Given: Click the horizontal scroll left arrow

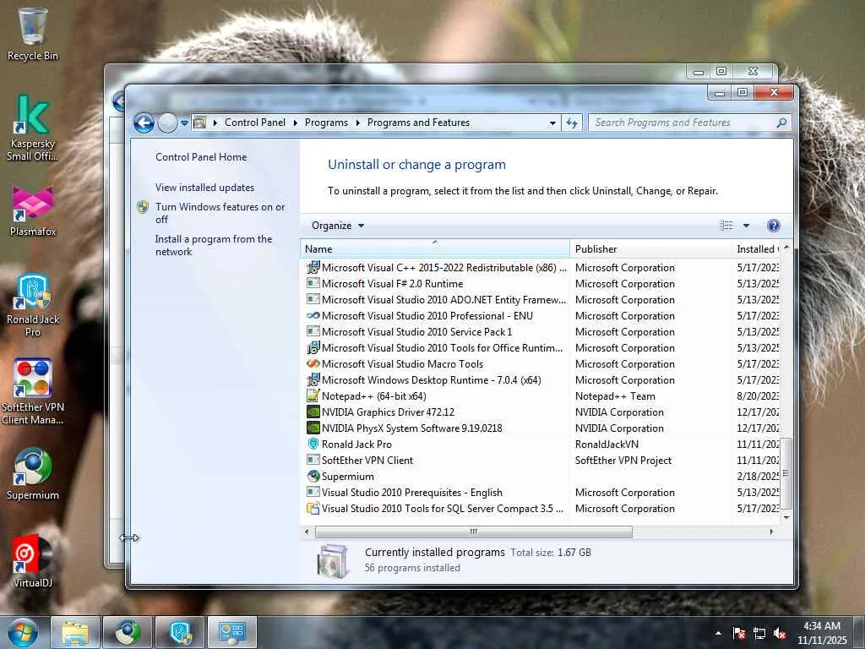Looking at the screenshot, I should [x=307, y=532].
